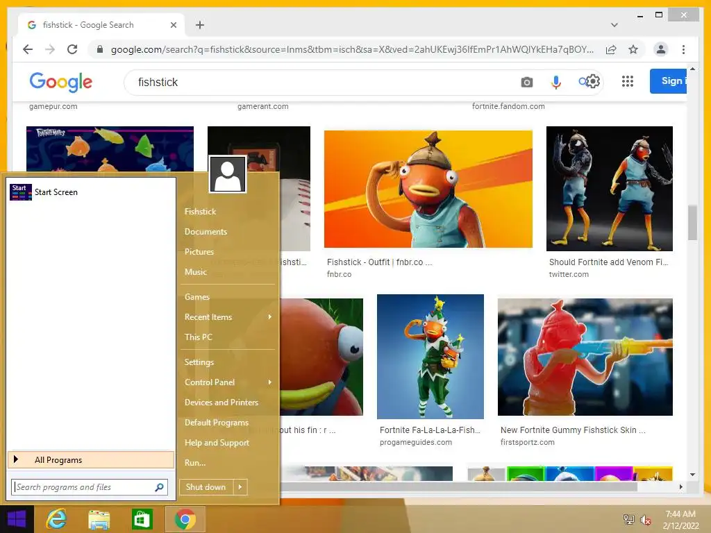Click the share page icon in address bar
The width and height of the screenshot is (711, 533).
pos(611,49)
